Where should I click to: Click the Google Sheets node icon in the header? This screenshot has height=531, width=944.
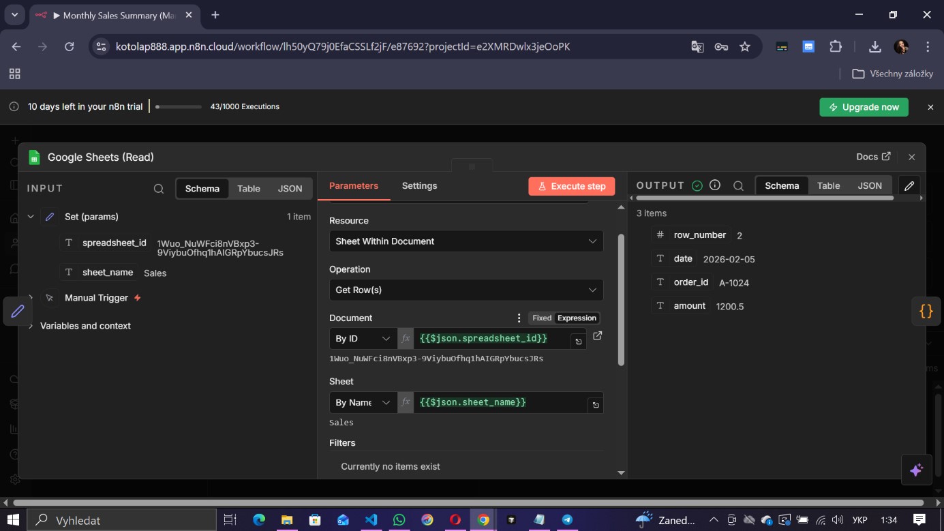[x=34, y=157]
